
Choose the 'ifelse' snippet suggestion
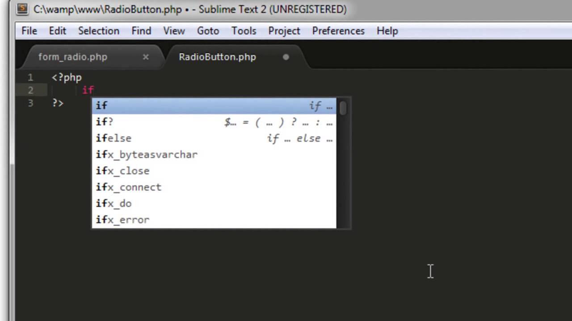tap(214, 138)
